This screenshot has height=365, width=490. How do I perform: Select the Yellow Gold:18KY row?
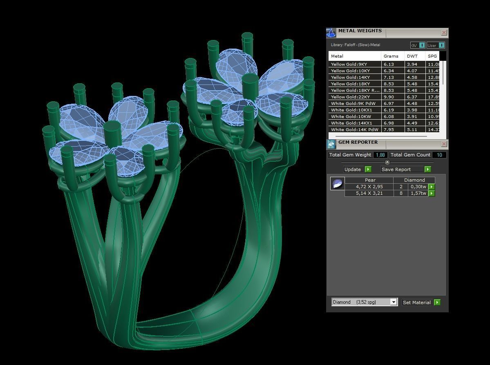[x=384, y=84]
